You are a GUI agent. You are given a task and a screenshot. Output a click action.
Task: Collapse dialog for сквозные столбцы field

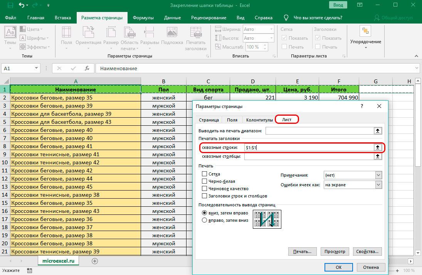(x=378, y=156)
